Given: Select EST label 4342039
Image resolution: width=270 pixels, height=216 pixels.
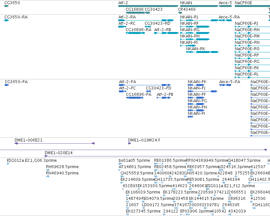Looking at the screenshot, I should point(237,211).
